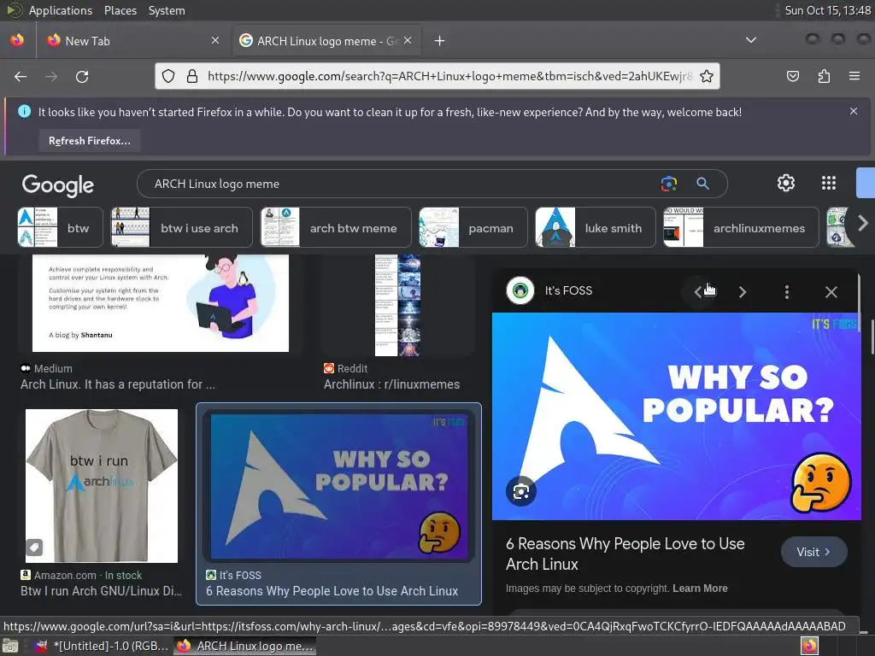Click the padlock site info icon
875x656 pixels.
pyautogui.click(x=192, y=76)
